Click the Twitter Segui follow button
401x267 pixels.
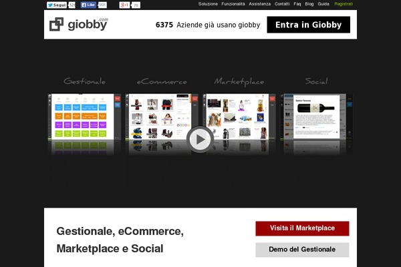coord(56,5)
